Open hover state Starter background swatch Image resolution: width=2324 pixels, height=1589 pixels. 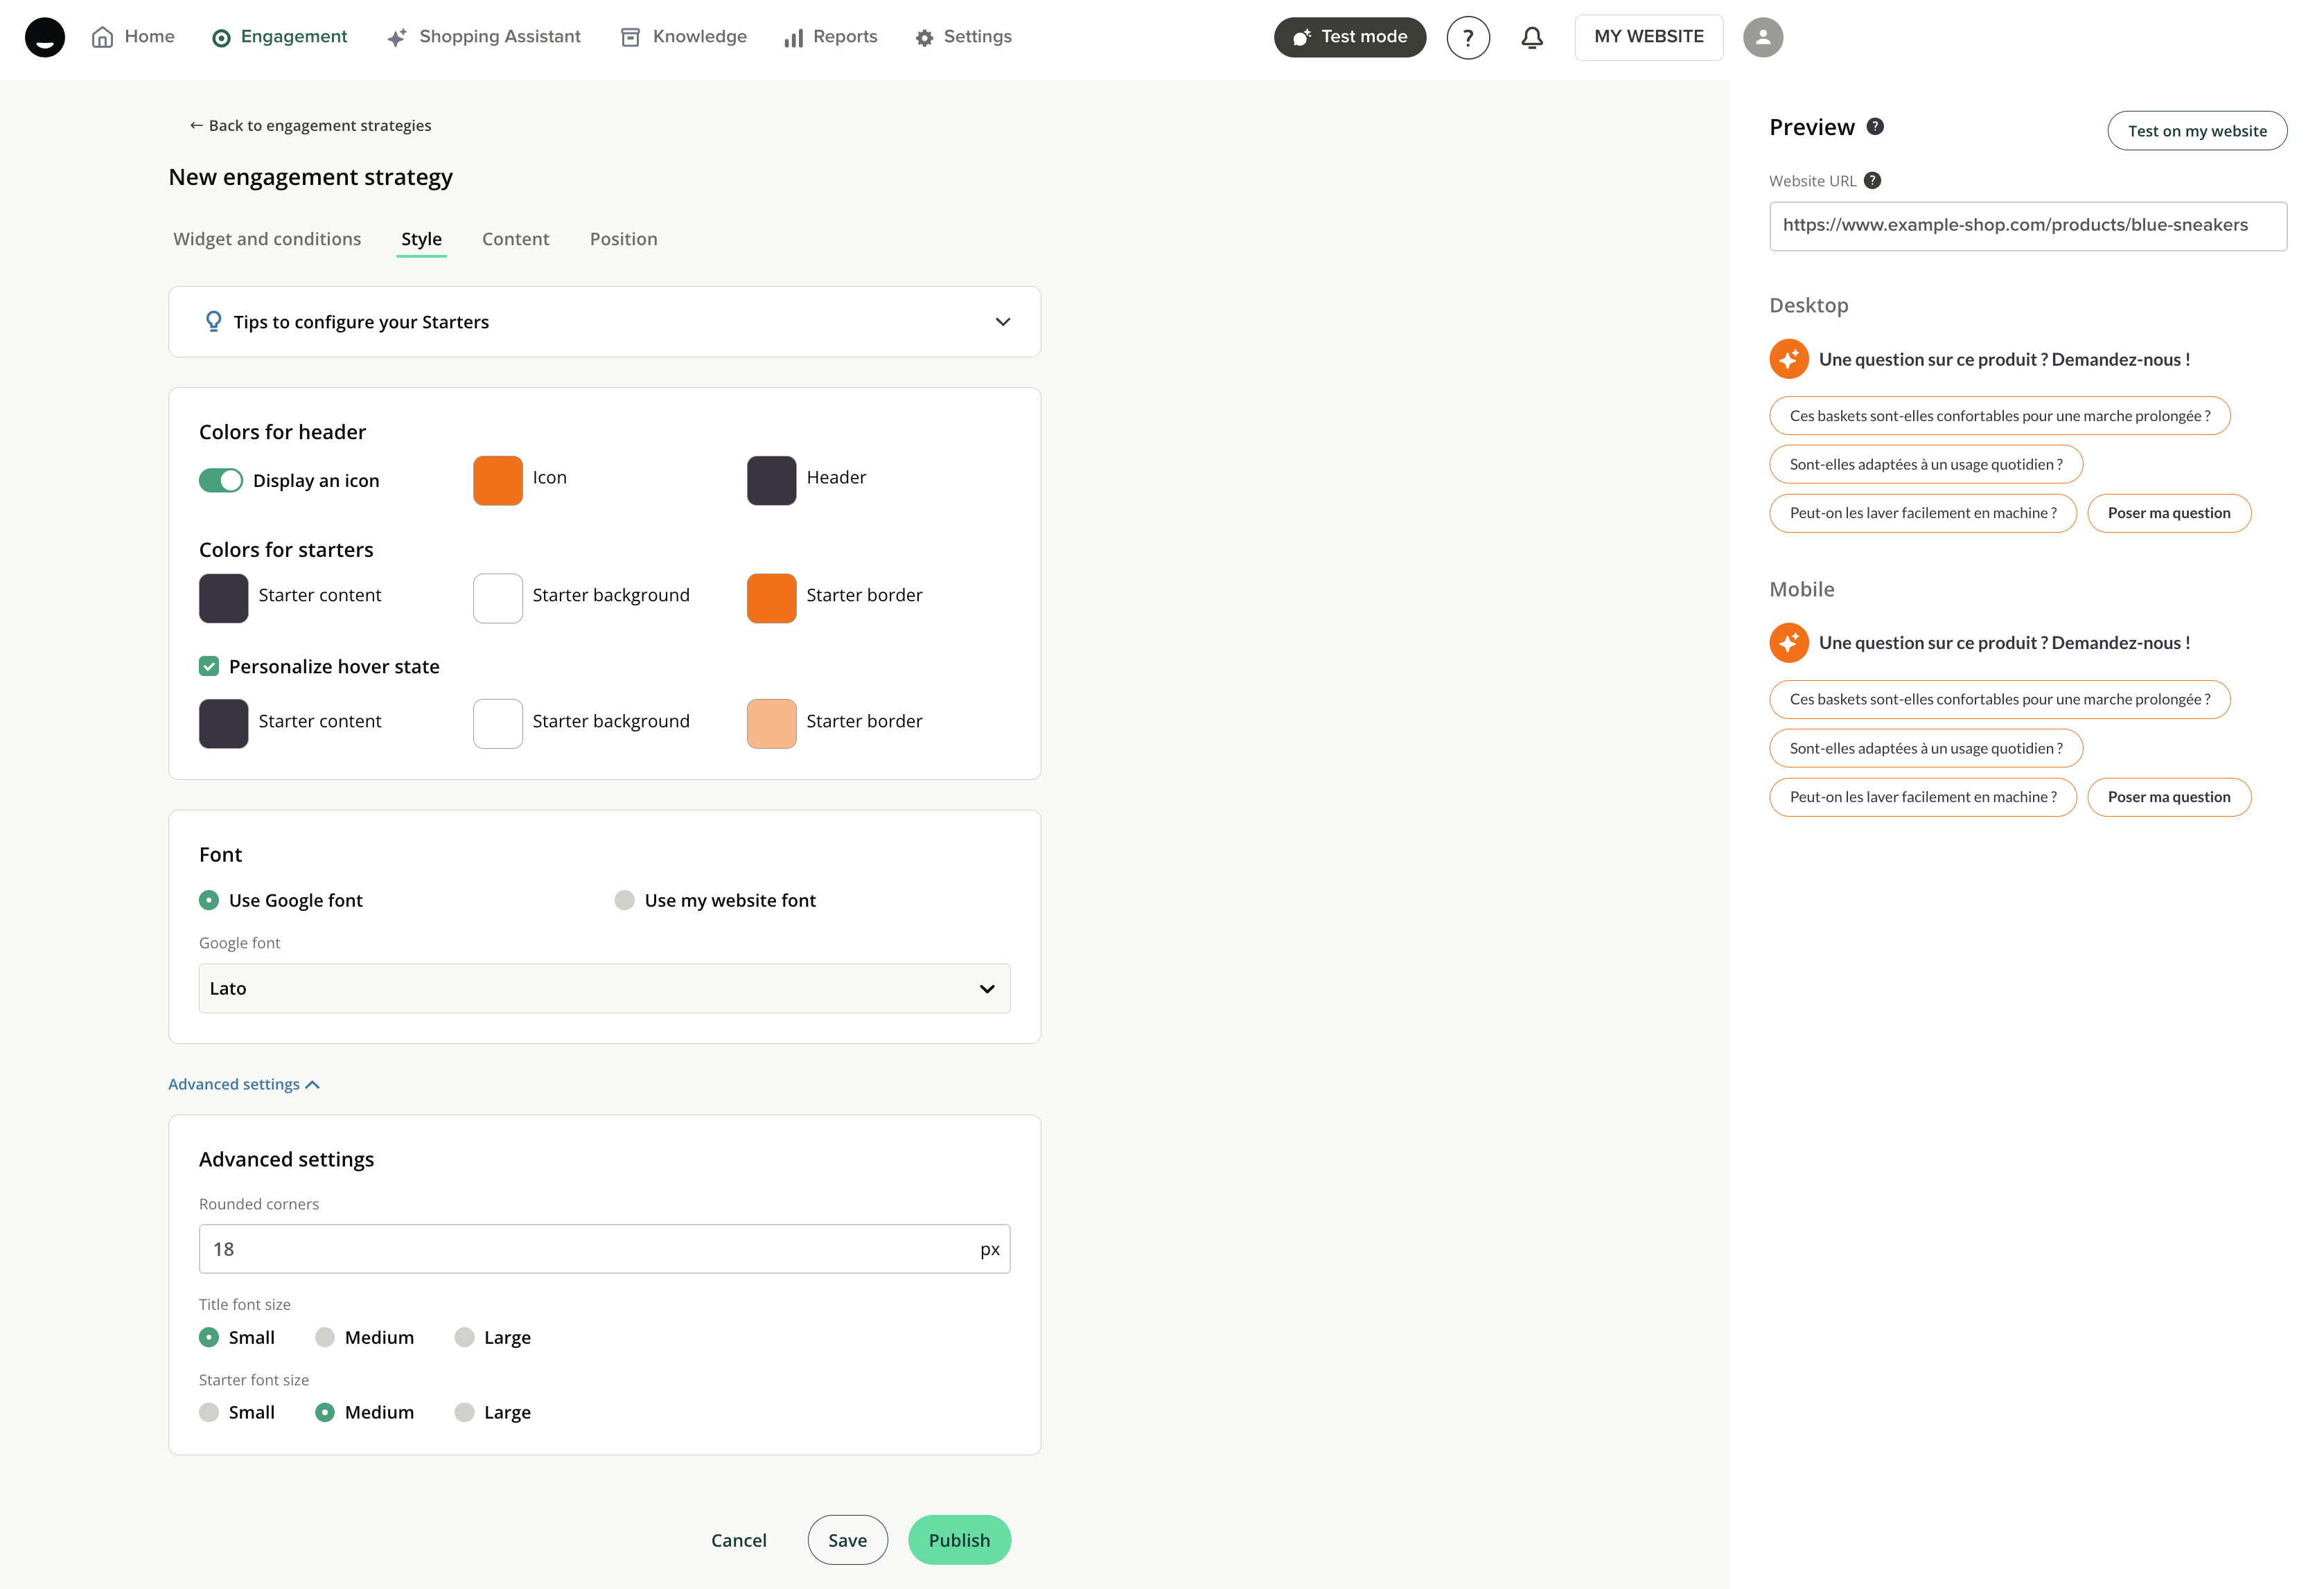[498, 724]
